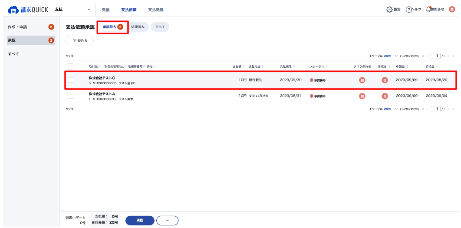The width and height of the screenshot is (461, 228).
Task: Click the タスク保持者 avatar in the 株式会社テストC row
Action: 362,80
